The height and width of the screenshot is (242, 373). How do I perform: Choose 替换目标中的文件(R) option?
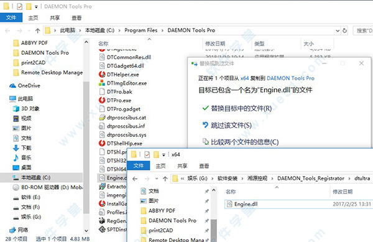pyautogui.click(x=241, y=108)
